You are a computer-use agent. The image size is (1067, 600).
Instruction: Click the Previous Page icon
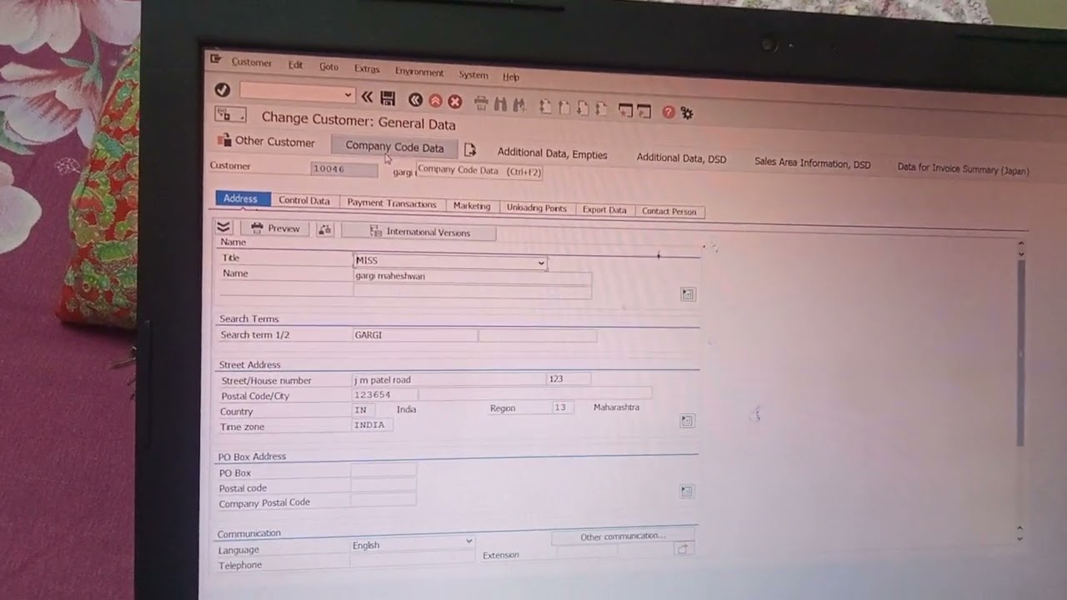point(564,107)
